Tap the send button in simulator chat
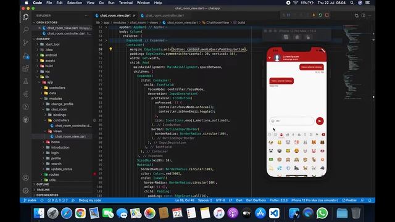Screen dimensions: 395x222 [320, 121]
